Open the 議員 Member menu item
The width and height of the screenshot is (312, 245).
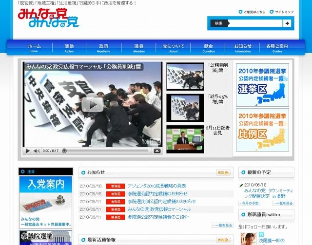[138, 48]
